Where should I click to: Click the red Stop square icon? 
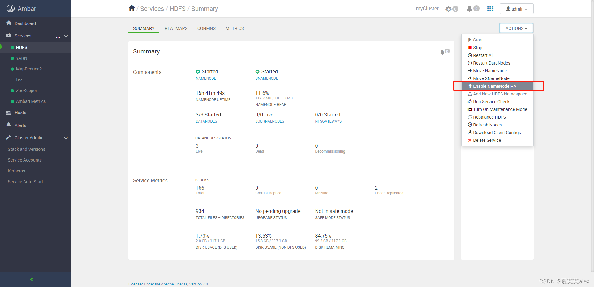pos(470,48)
